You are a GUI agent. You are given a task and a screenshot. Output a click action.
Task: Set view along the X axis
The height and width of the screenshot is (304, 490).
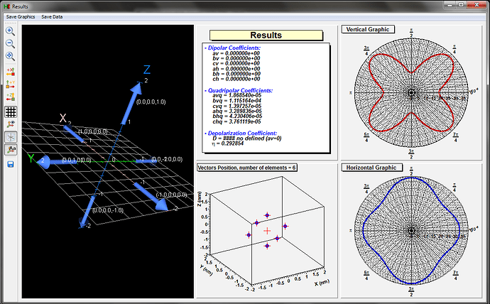pyautogui.click(x=11, y=72)
